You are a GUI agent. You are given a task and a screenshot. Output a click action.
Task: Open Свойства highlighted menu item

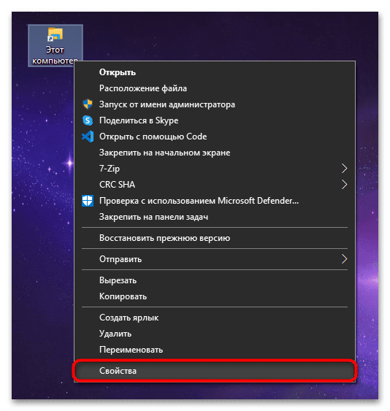215,371
